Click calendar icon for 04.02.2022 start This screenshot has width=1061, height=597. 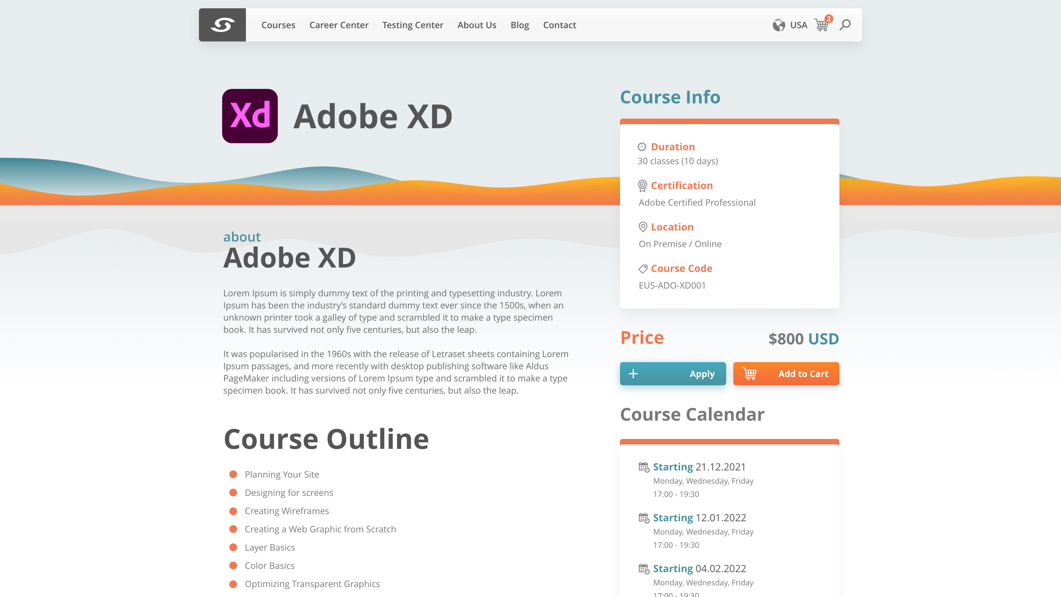tap(644, 569)
